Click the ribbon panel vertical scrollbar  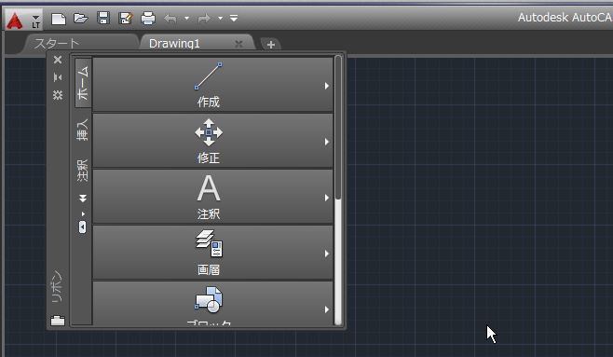338,190
